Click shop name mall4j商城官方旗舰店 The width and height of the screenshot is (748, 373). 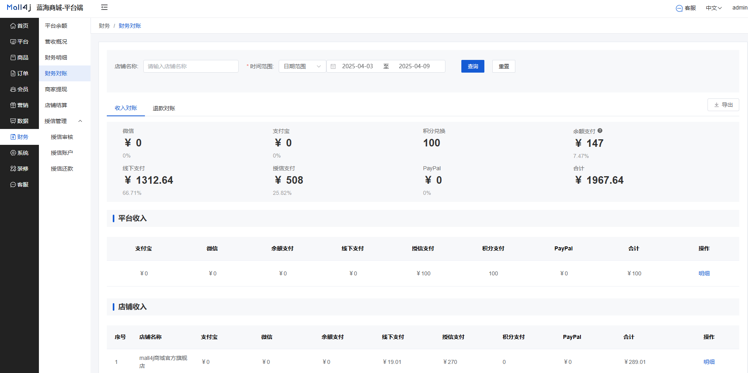(163, 362)
